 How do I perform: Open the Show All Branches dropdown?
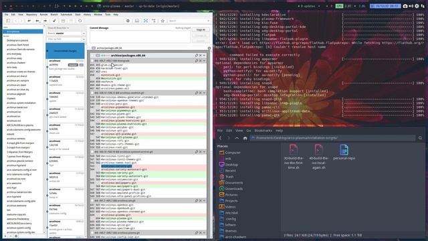coord(58,28)
